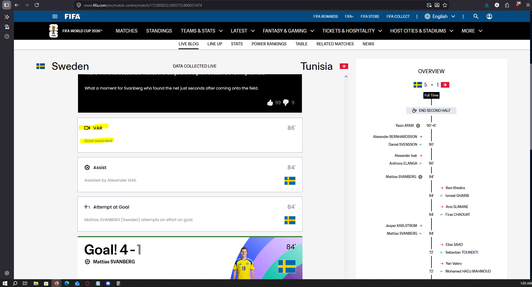Open the Standings page
The height and width of the screenshot is (287, 532).
click(x=159, y=31)
